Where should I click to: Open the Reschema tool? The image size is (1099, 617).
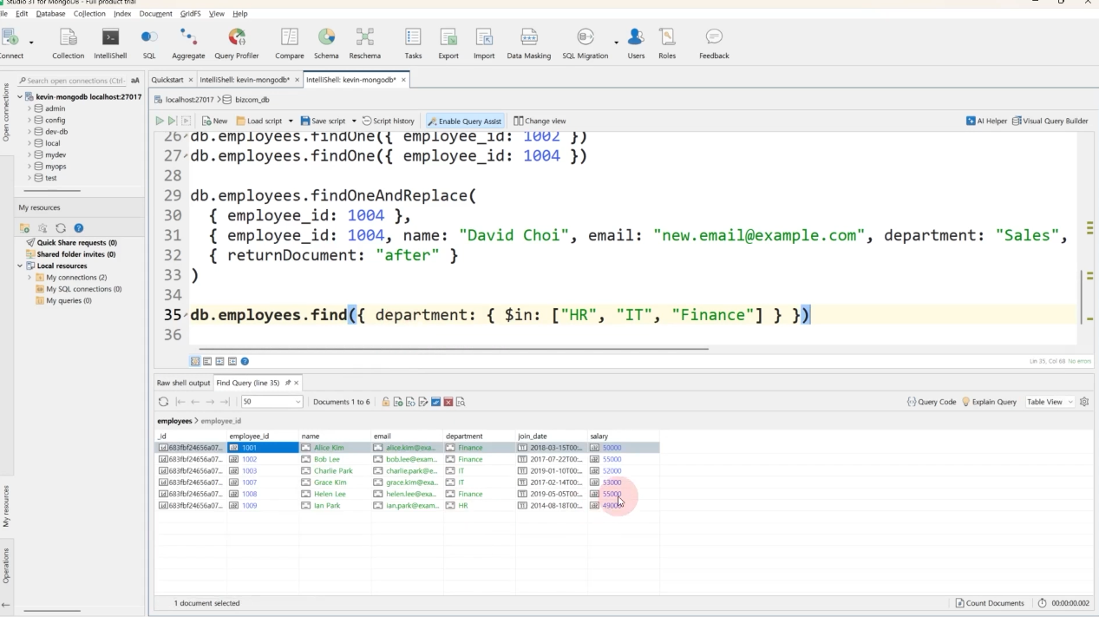pos(365,43)
